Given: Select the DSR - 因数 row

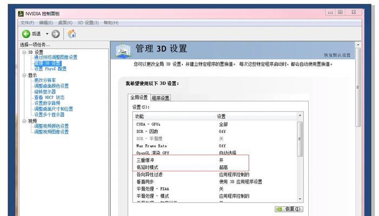Looking at the screenshot, I should click(x=215, y=132).
